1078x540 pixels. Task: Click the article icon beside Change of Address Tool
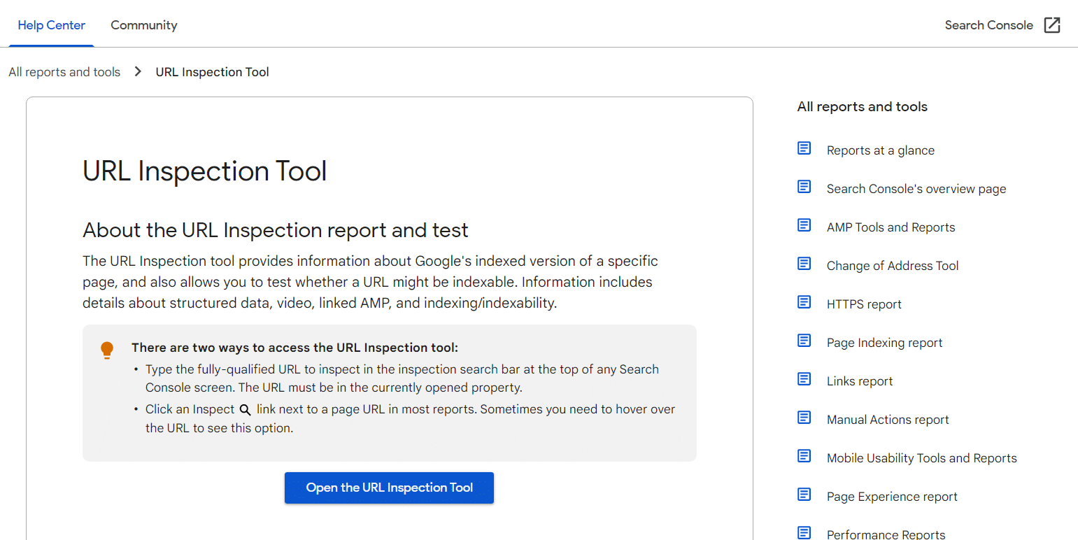tap(804, 264)
